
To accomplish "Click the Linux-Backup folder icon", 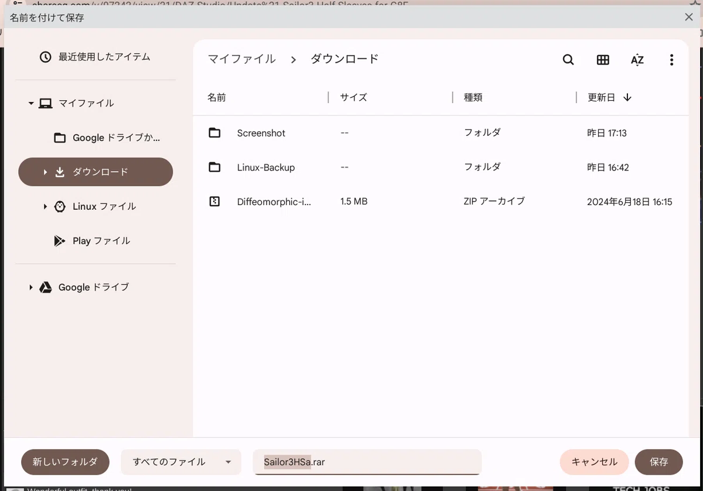I will 214,167.
